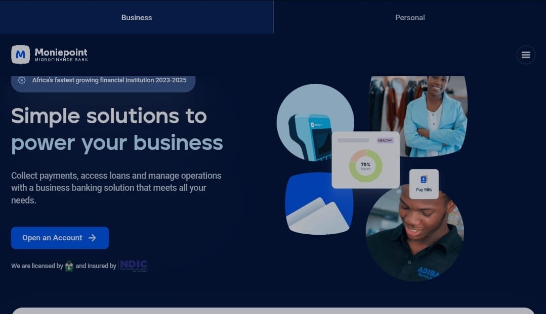Click the NDIC logo
546x314 pixels.
134,266
